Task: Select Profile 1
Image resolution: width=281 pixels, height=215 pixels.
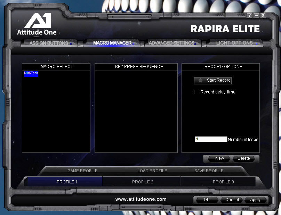Action: point(65,182)
